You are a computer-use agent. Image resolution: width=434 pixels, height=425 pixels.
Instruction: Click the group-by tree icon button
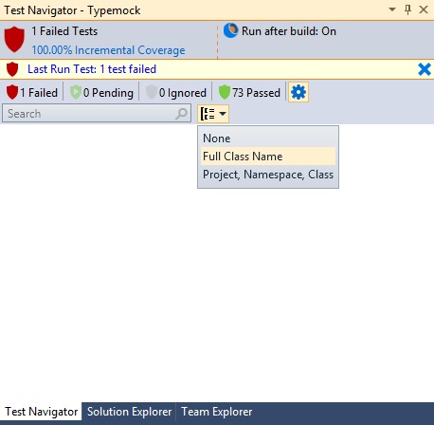pyautogui.click(x=213, y=114)
